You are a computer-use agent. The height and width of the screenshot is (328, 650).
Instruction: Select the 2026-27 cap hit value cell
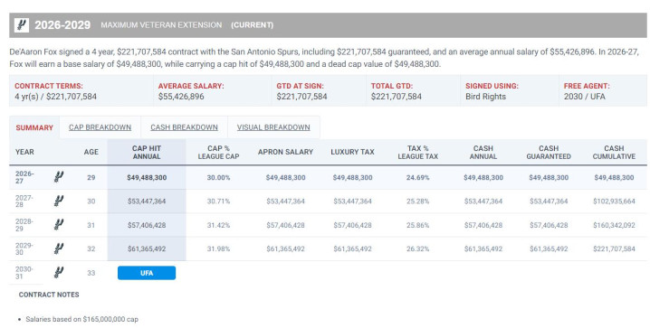tap(147, 177)
